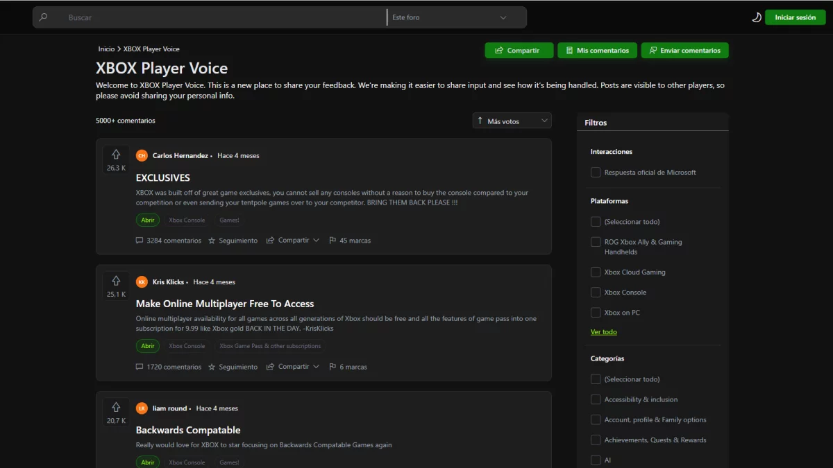
Task: Click Carlos Hernandez author name
Action: [180, 156]
